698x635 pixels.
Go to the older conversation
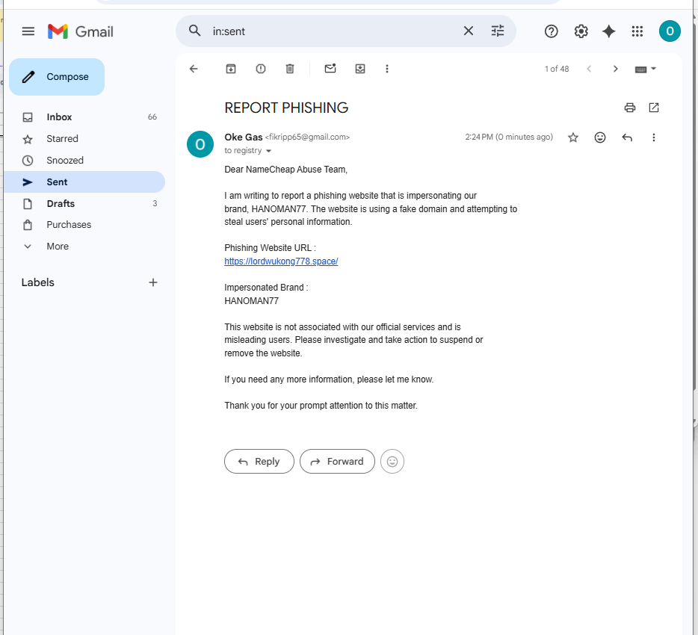pos(615,69)
